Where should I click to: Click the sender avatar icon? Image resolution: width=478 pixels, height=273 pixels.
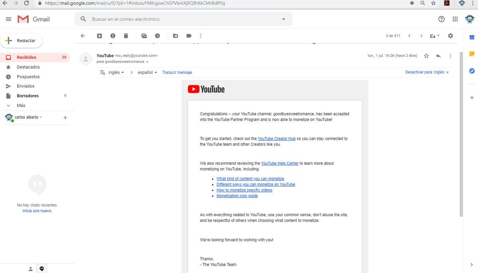point(86,59)
